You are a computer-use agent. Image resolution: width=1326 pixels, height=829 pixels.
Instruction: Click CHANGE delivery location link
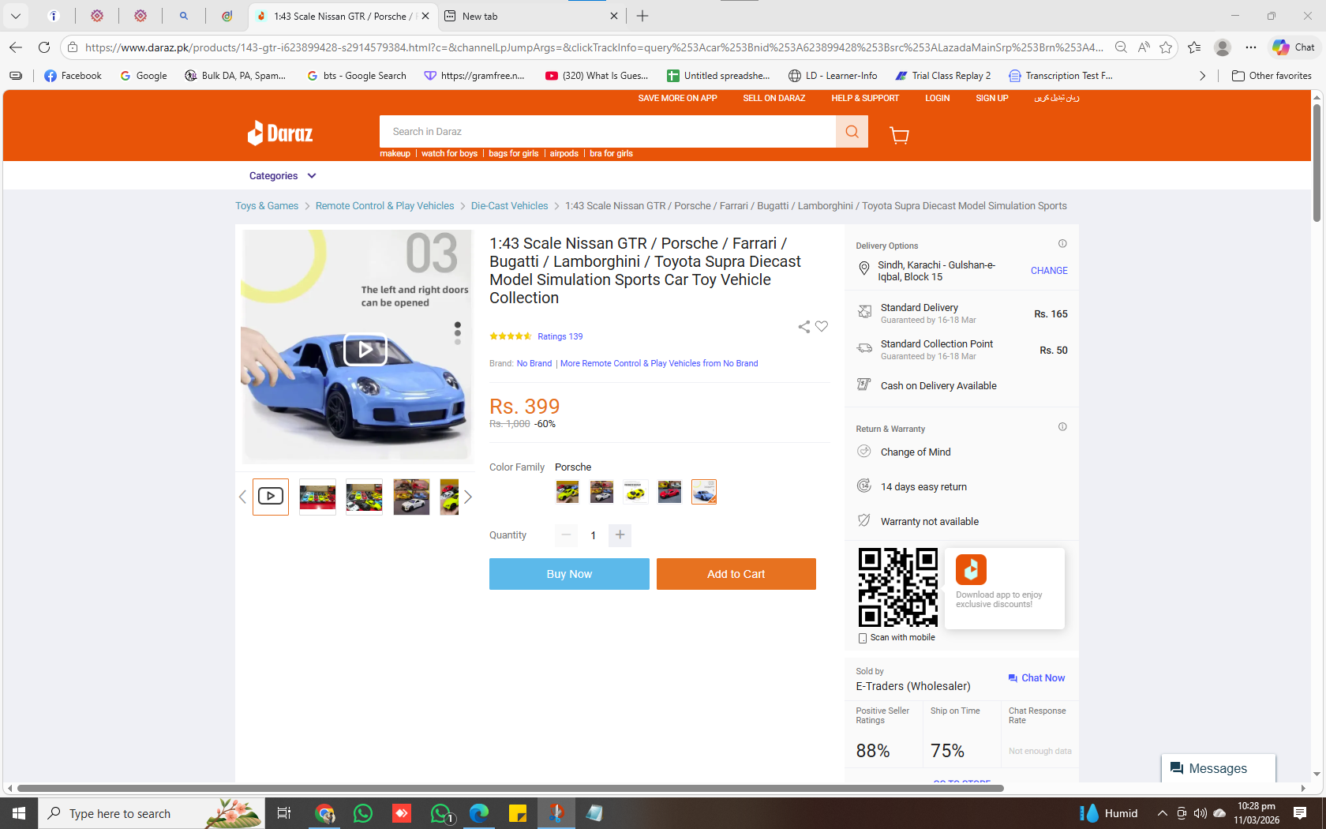click(1049, 271)
